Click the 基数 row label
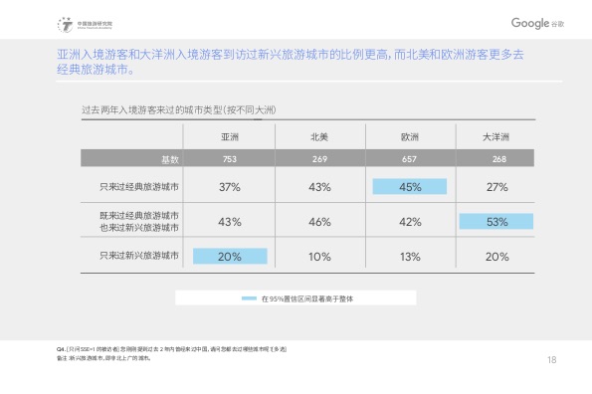Image resolution: width=592 pixels, height=394 pixels. point(170,159)
